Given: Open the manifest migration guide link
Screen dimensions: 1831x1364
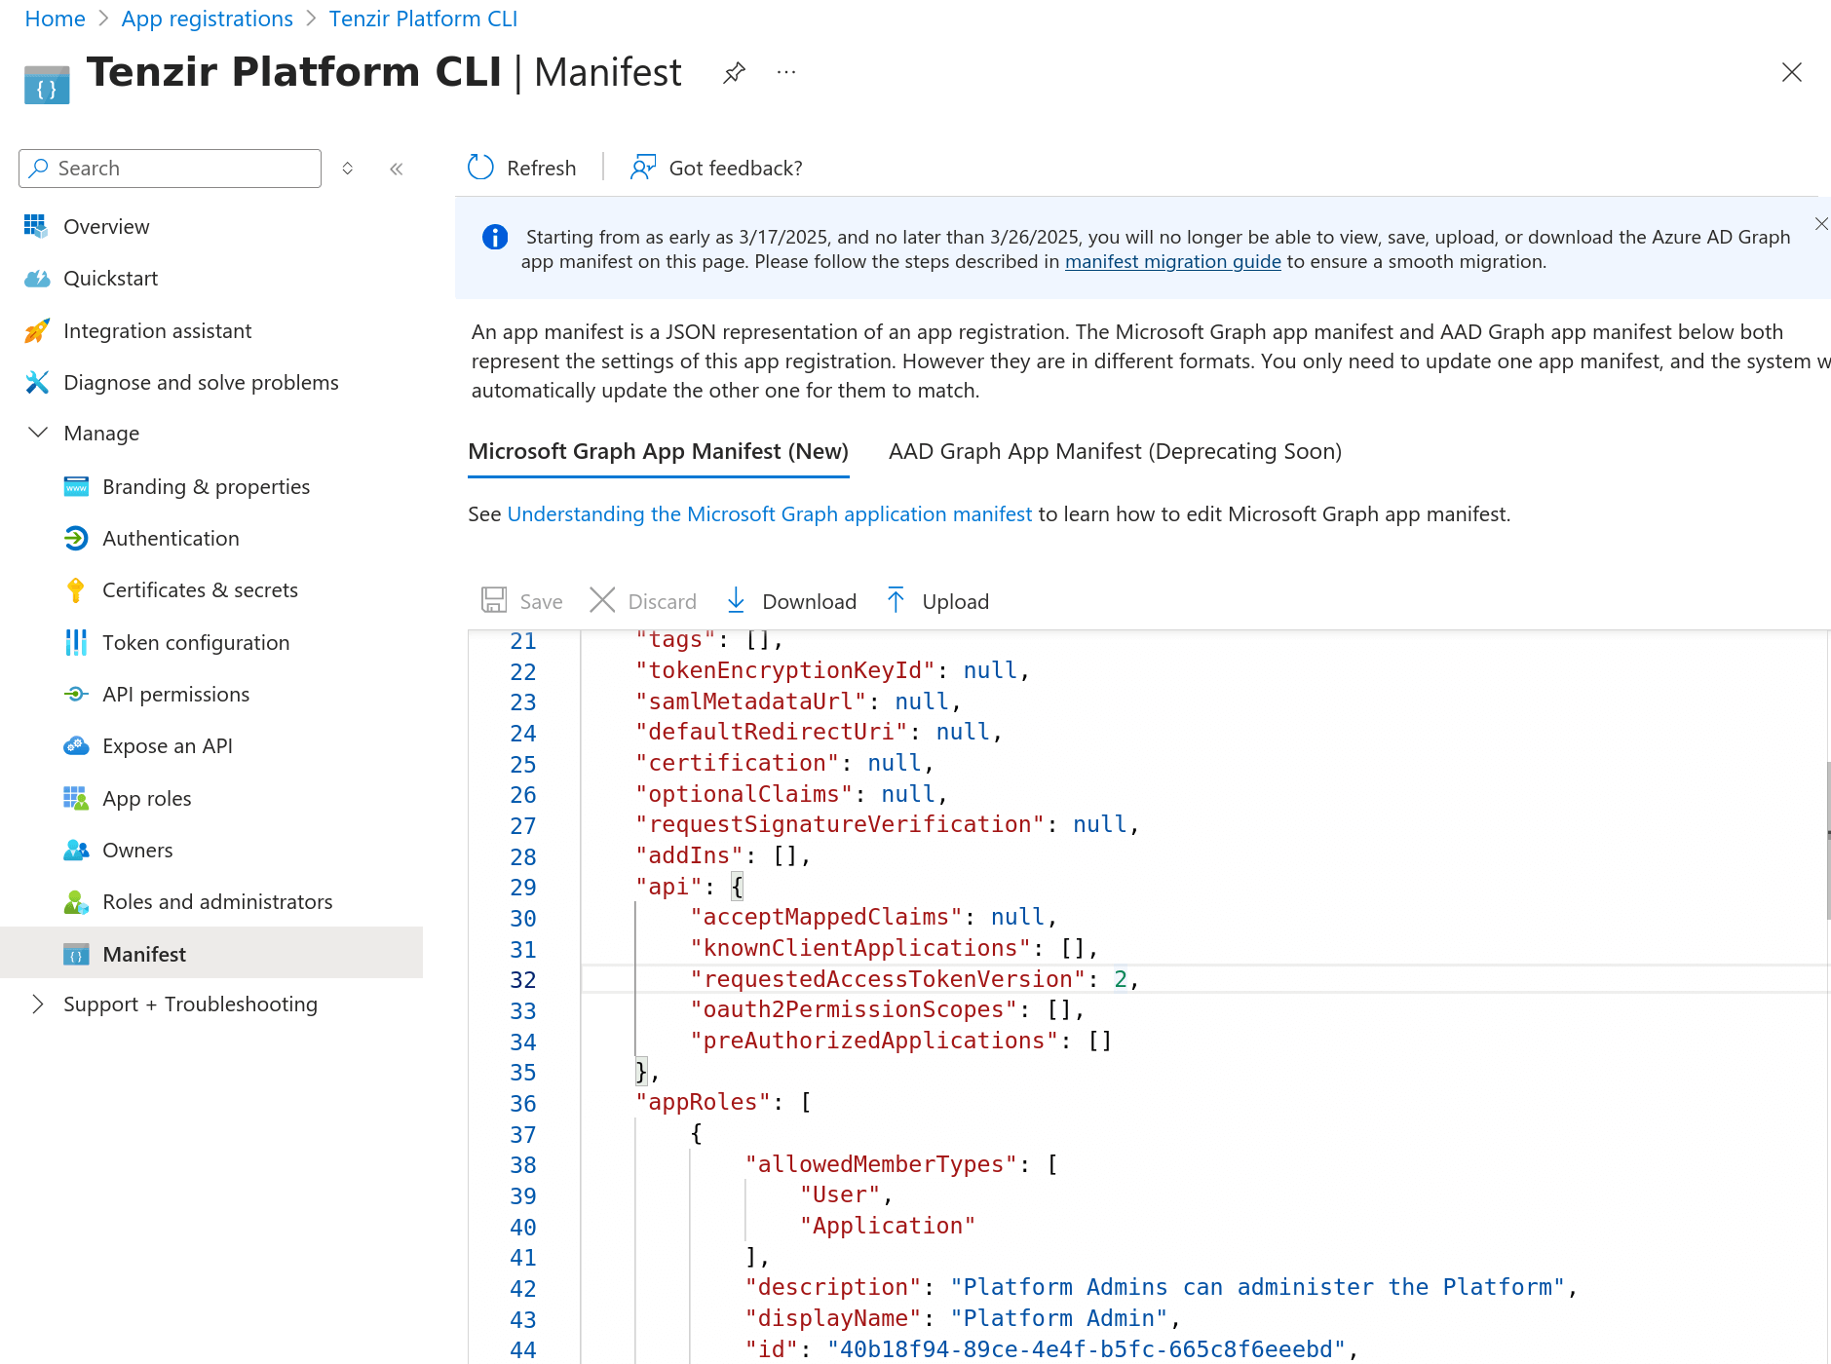Looking at the screenshot, I should click(1172, 261).
